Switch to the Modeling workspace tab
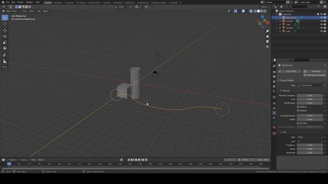328x184 pixels. tap(58, 3)
